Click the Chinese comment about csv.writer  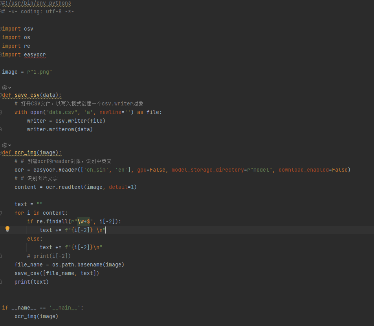(x=79, y=103)
